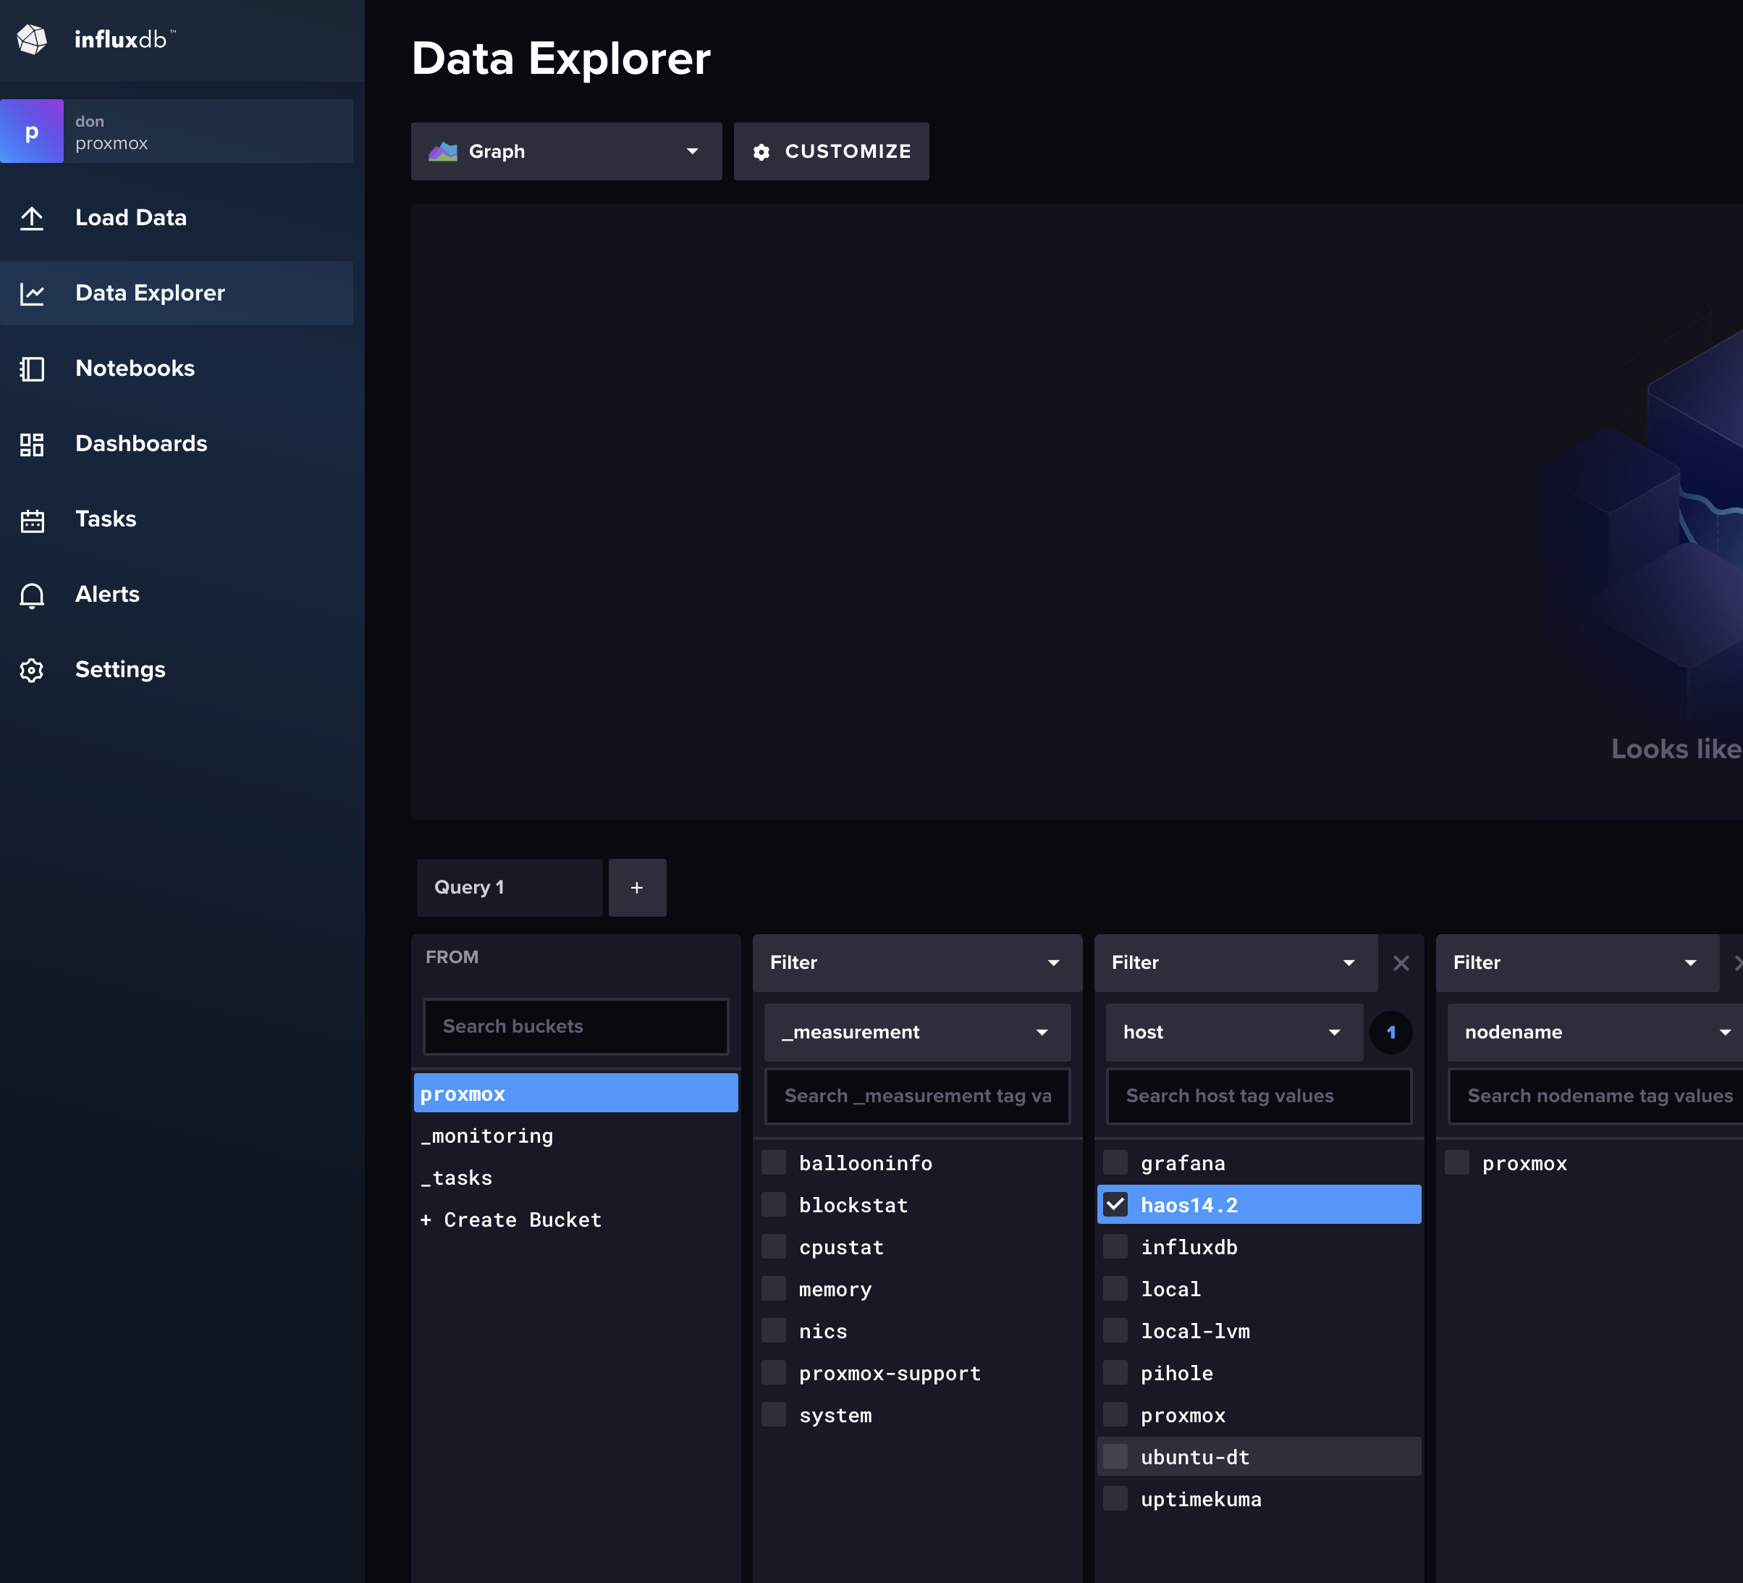Open the Filter dropdown above nodename
Image resolution: width=1743 pixels, height=1583 pixels.
point(1578,963)
